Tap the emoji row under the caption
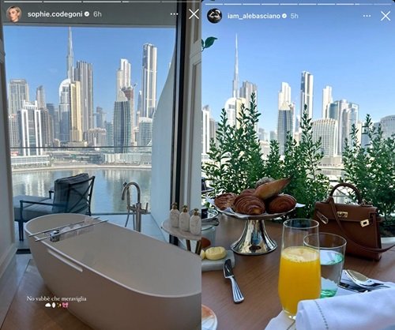 click(57, 306)
